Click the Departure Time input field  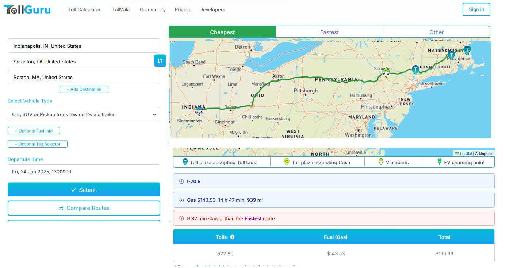[x=84, y=172]
